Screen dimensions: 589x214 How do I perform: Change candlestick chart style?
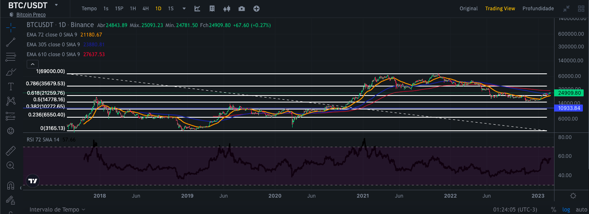click(x=227, y=9)
